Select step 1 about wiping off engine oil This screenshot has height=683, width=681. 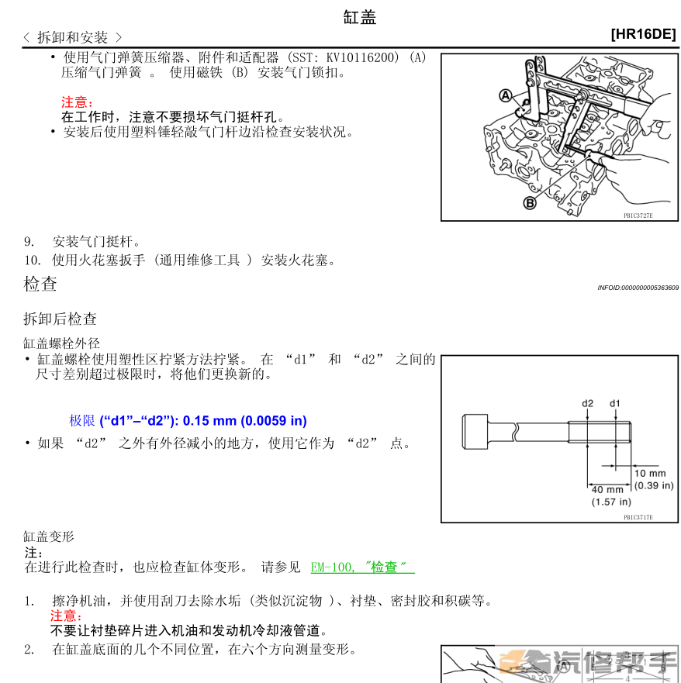(x=259, y=601)
